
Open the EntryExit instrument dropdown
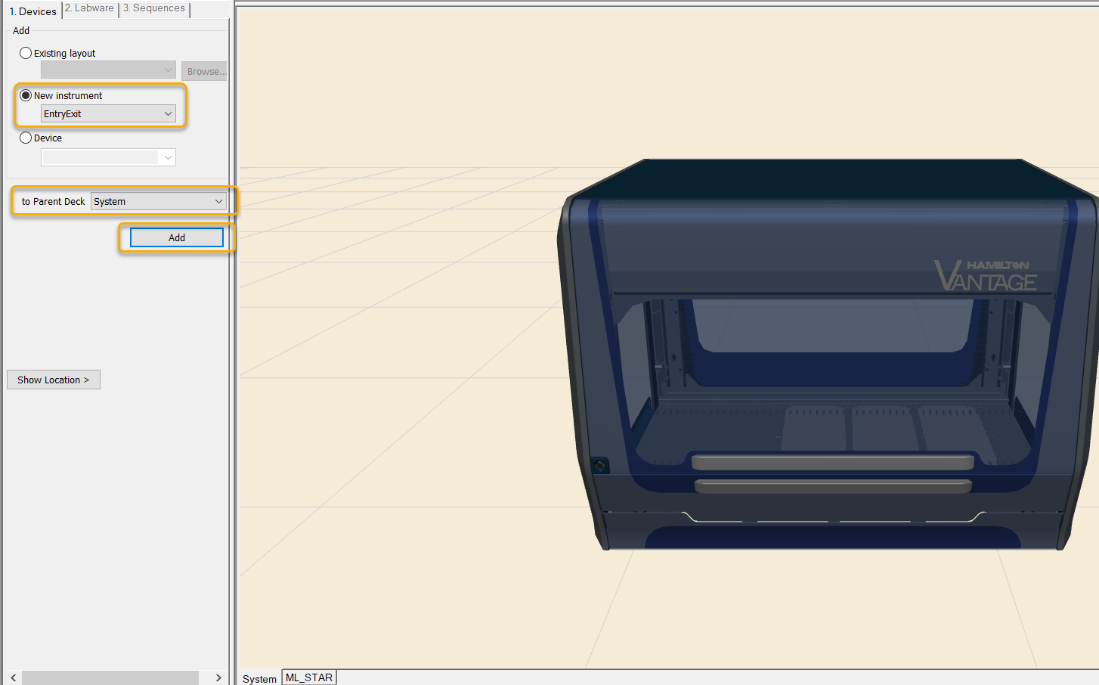108,113
